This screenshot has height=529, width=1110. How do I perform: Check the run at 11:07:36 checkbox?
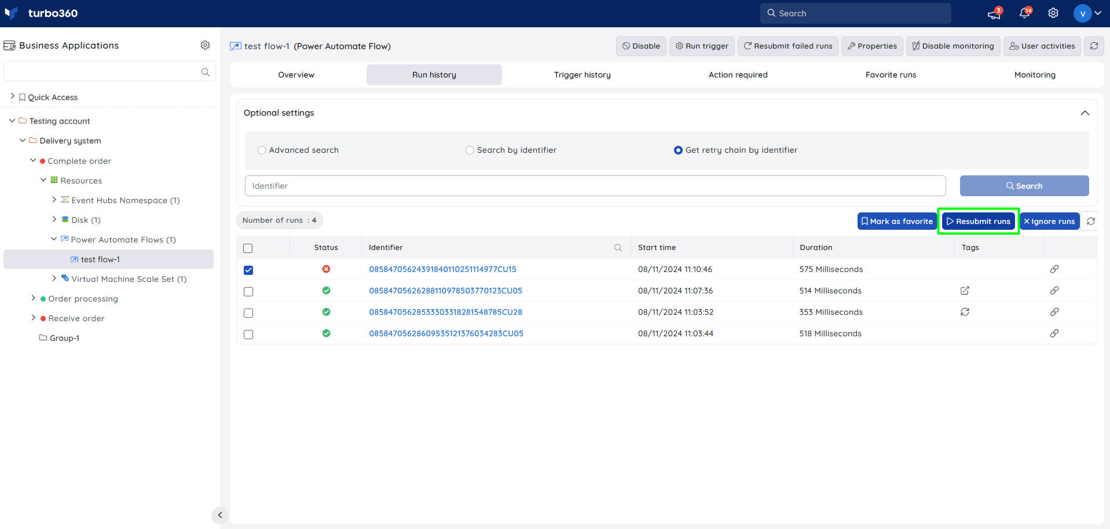[x=248, y=292]
